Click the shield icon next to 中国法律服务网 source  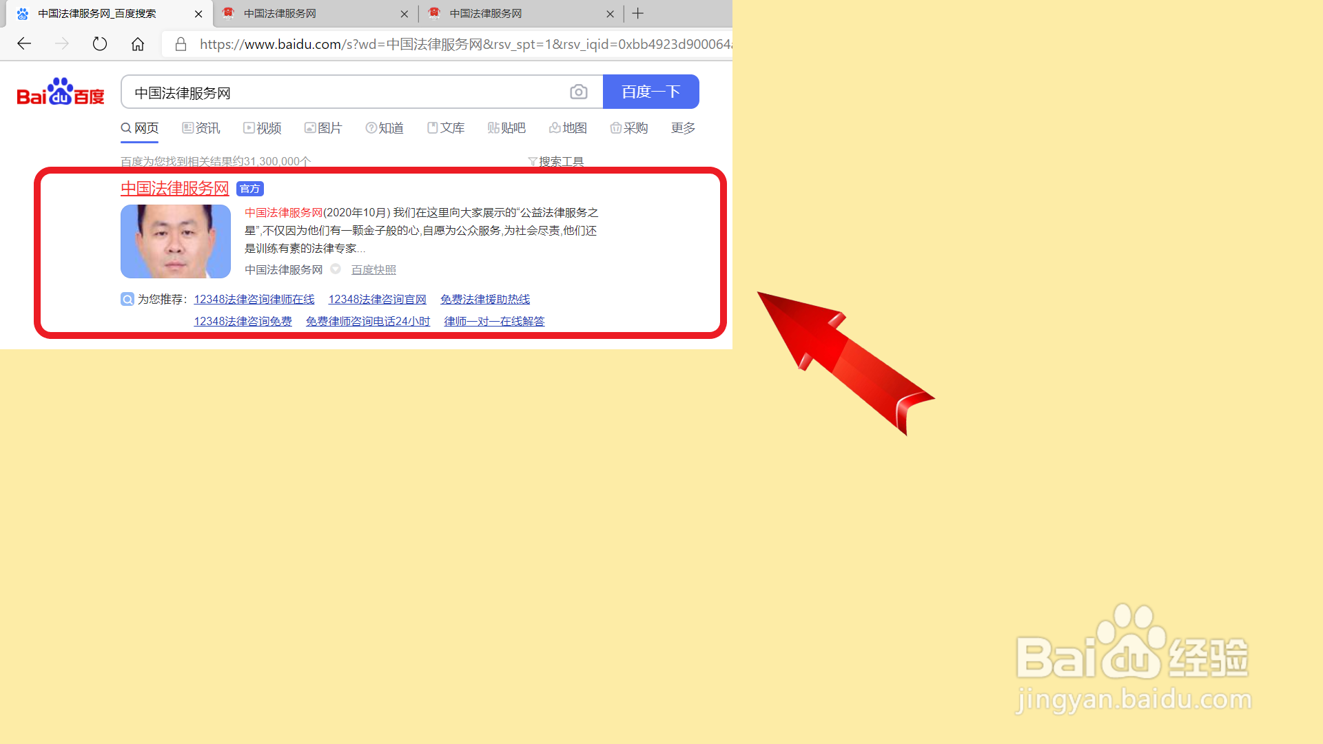(x=336, y=269)
